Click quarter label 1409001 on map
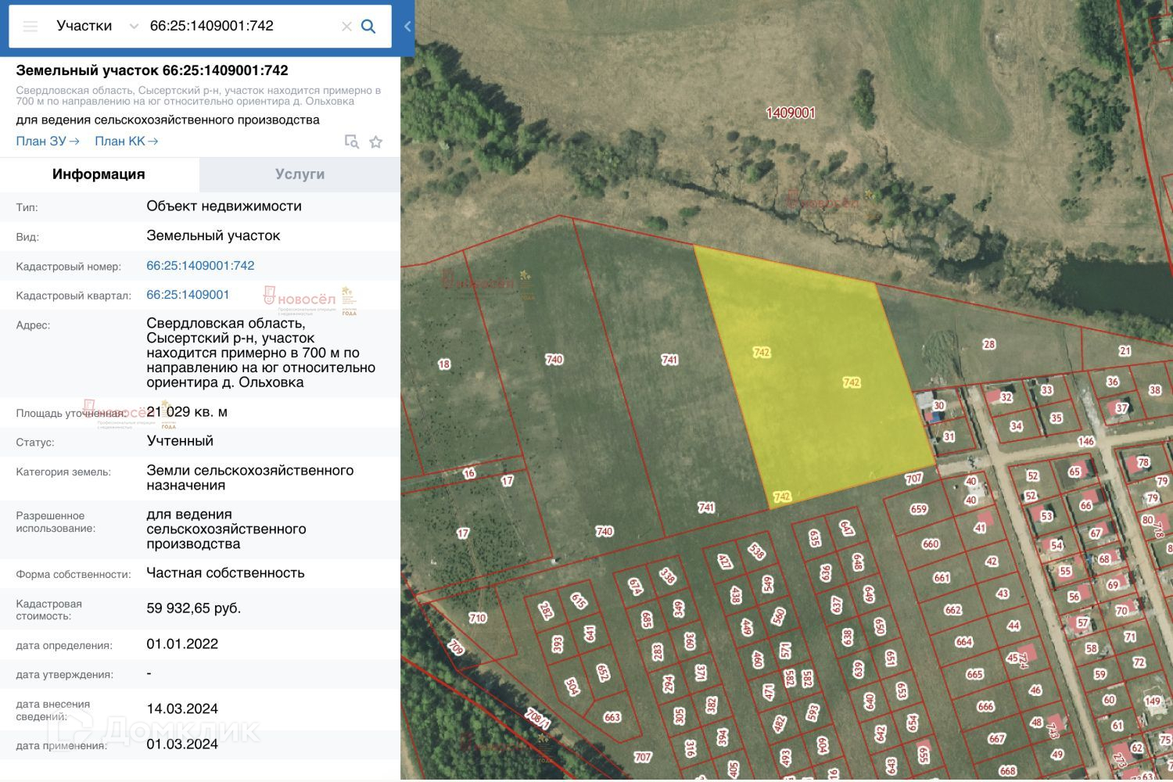This screenshot has width=1173, height=782. 791,113
